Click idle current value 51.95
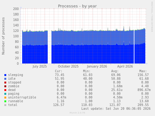155x116 pixels. pos(60,78)
